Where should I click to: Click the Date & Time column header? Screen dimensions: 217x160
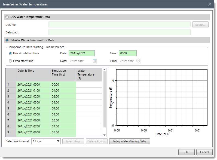[x=33, y=74]
